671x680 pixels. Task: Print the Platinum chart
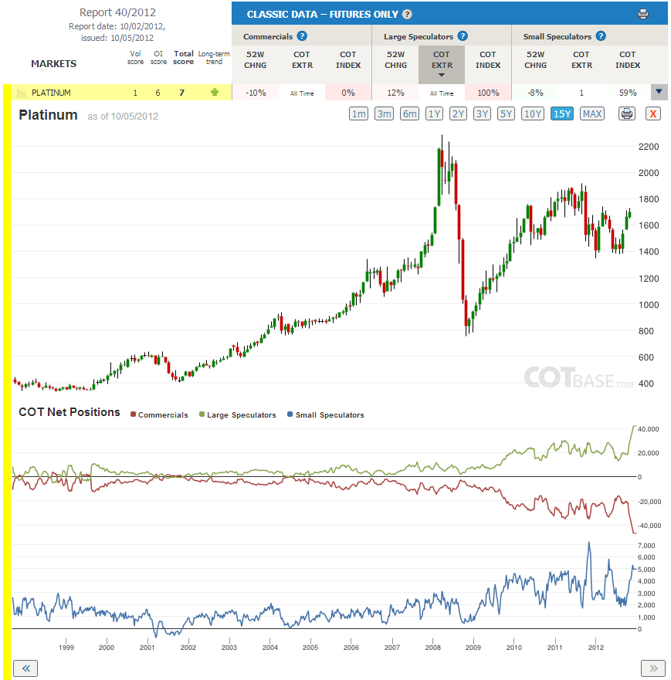click(x=627, y=113)
